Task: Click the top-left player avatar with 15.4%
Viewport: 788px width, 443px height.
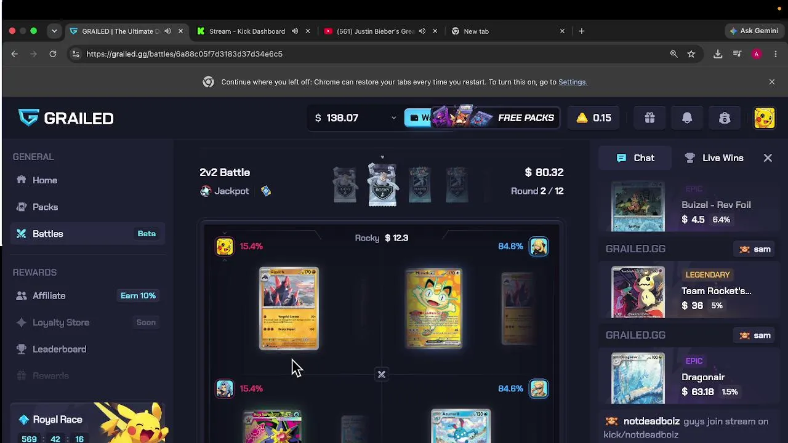Action: pos(225,246)
